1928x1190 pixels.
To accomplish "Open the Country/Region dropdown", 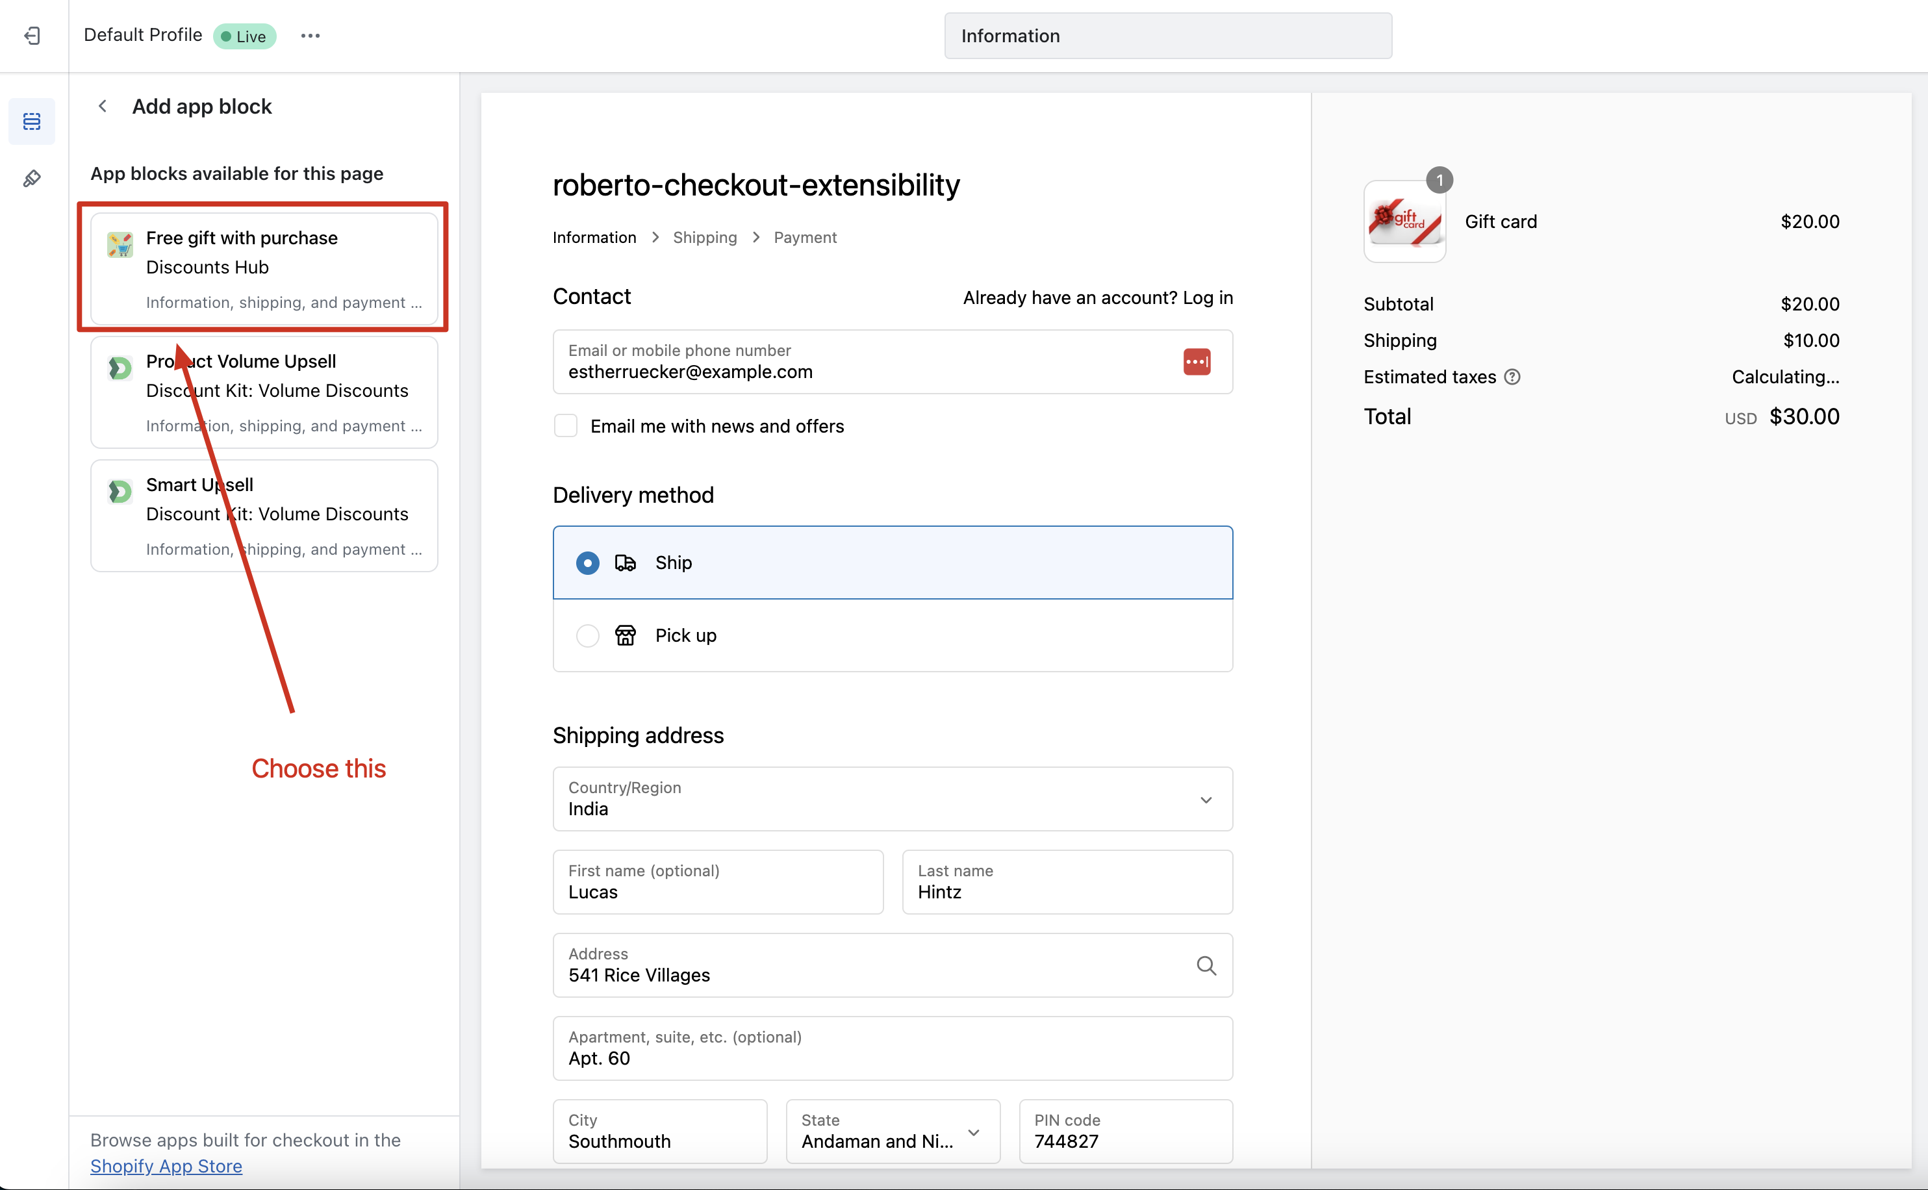I will (x=892, y=799).
